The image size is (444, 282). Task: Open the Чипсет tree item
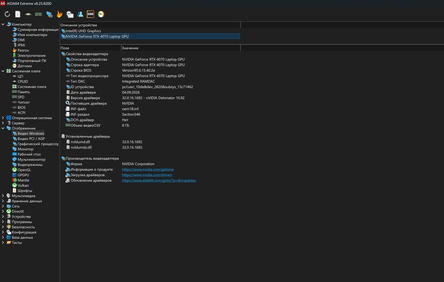click(x=24, y=102)
